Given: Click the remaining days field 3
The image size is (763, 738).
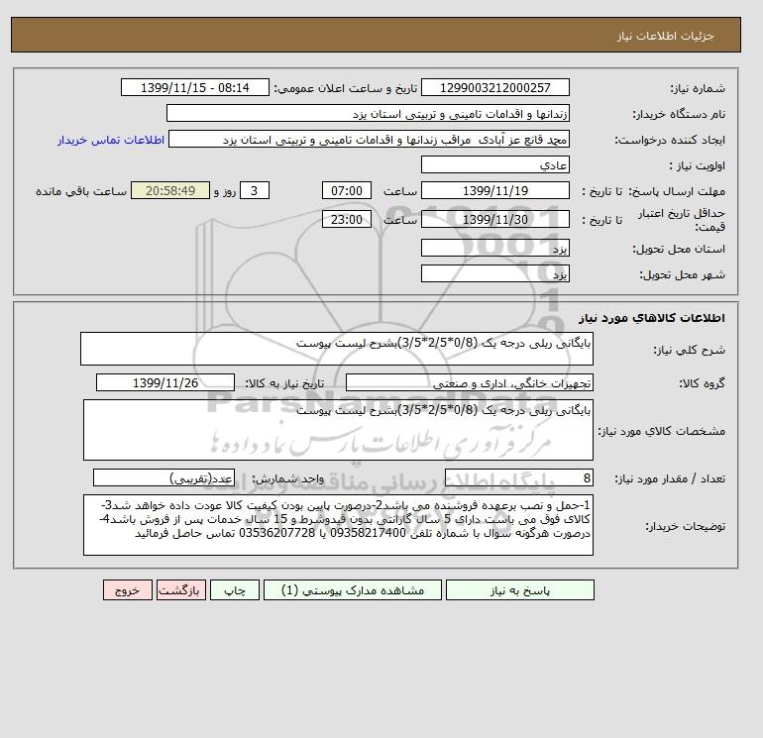Looking at the screenshot, I should click(255, 191).
